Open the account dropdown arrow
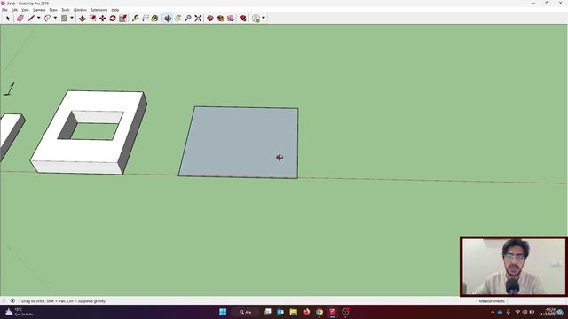Viewport: 568px width, 319px height. coord(264,18)
